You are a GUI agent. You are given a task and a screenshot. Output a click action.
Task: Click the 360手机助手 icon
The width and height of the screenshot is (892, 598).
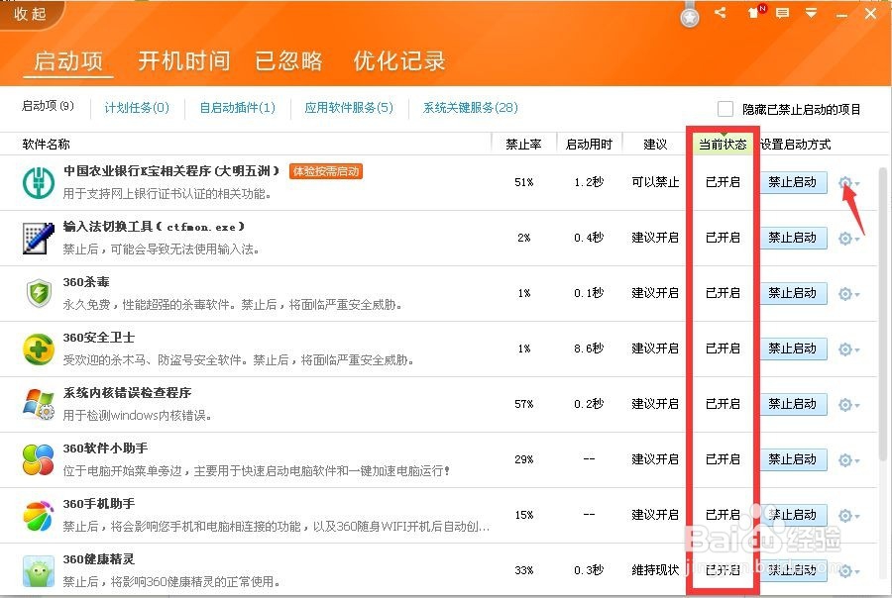click(39, 515)
